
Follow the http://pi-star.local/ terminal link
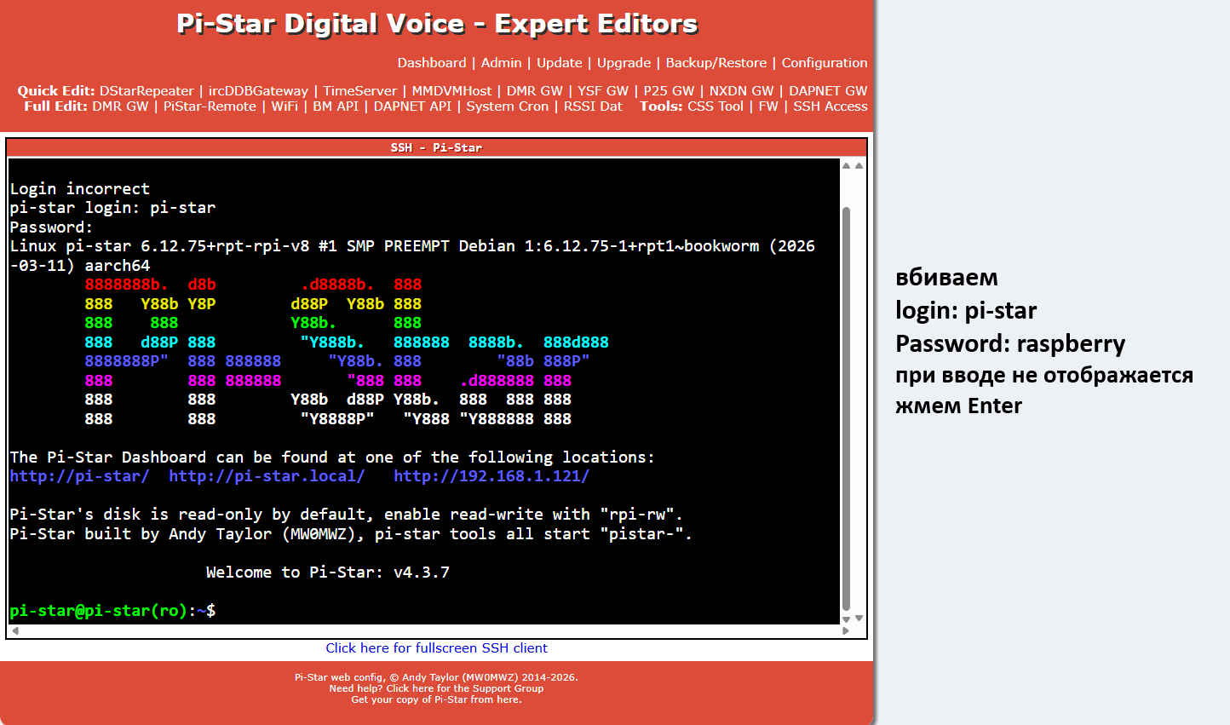(x=267, y=476)
